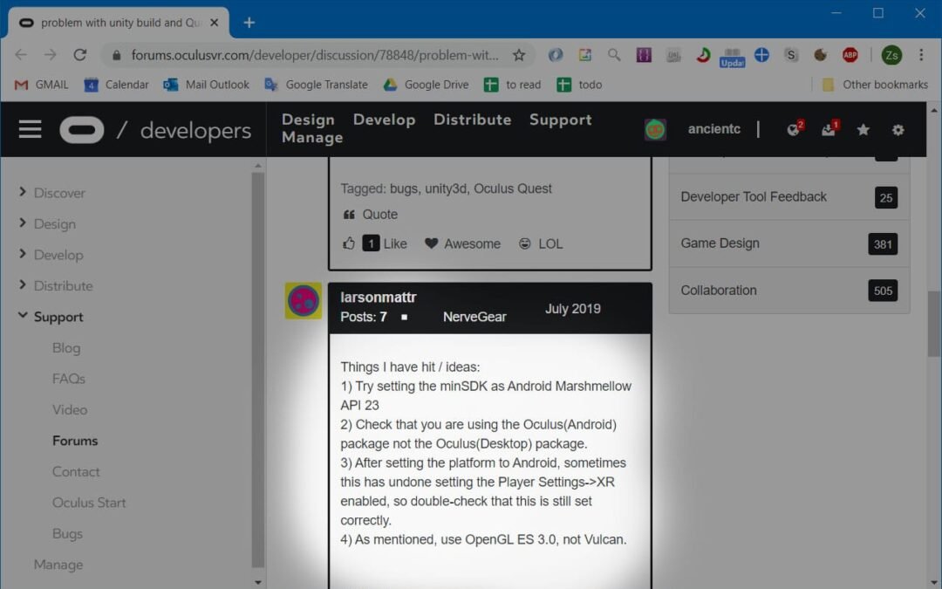Open the Develop top menu item
942x589 pixels.
coord(384,120)
